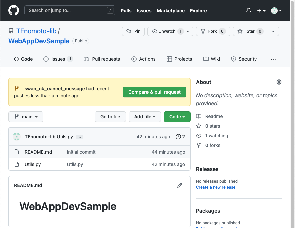
Task: Switch to the Projects tab
Action: point(179,59)
